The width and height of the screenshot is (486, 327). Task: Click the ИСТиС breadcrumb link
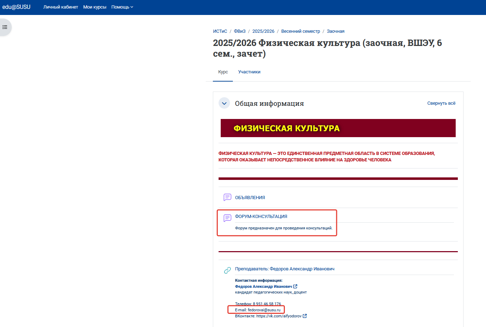point(220,31)
